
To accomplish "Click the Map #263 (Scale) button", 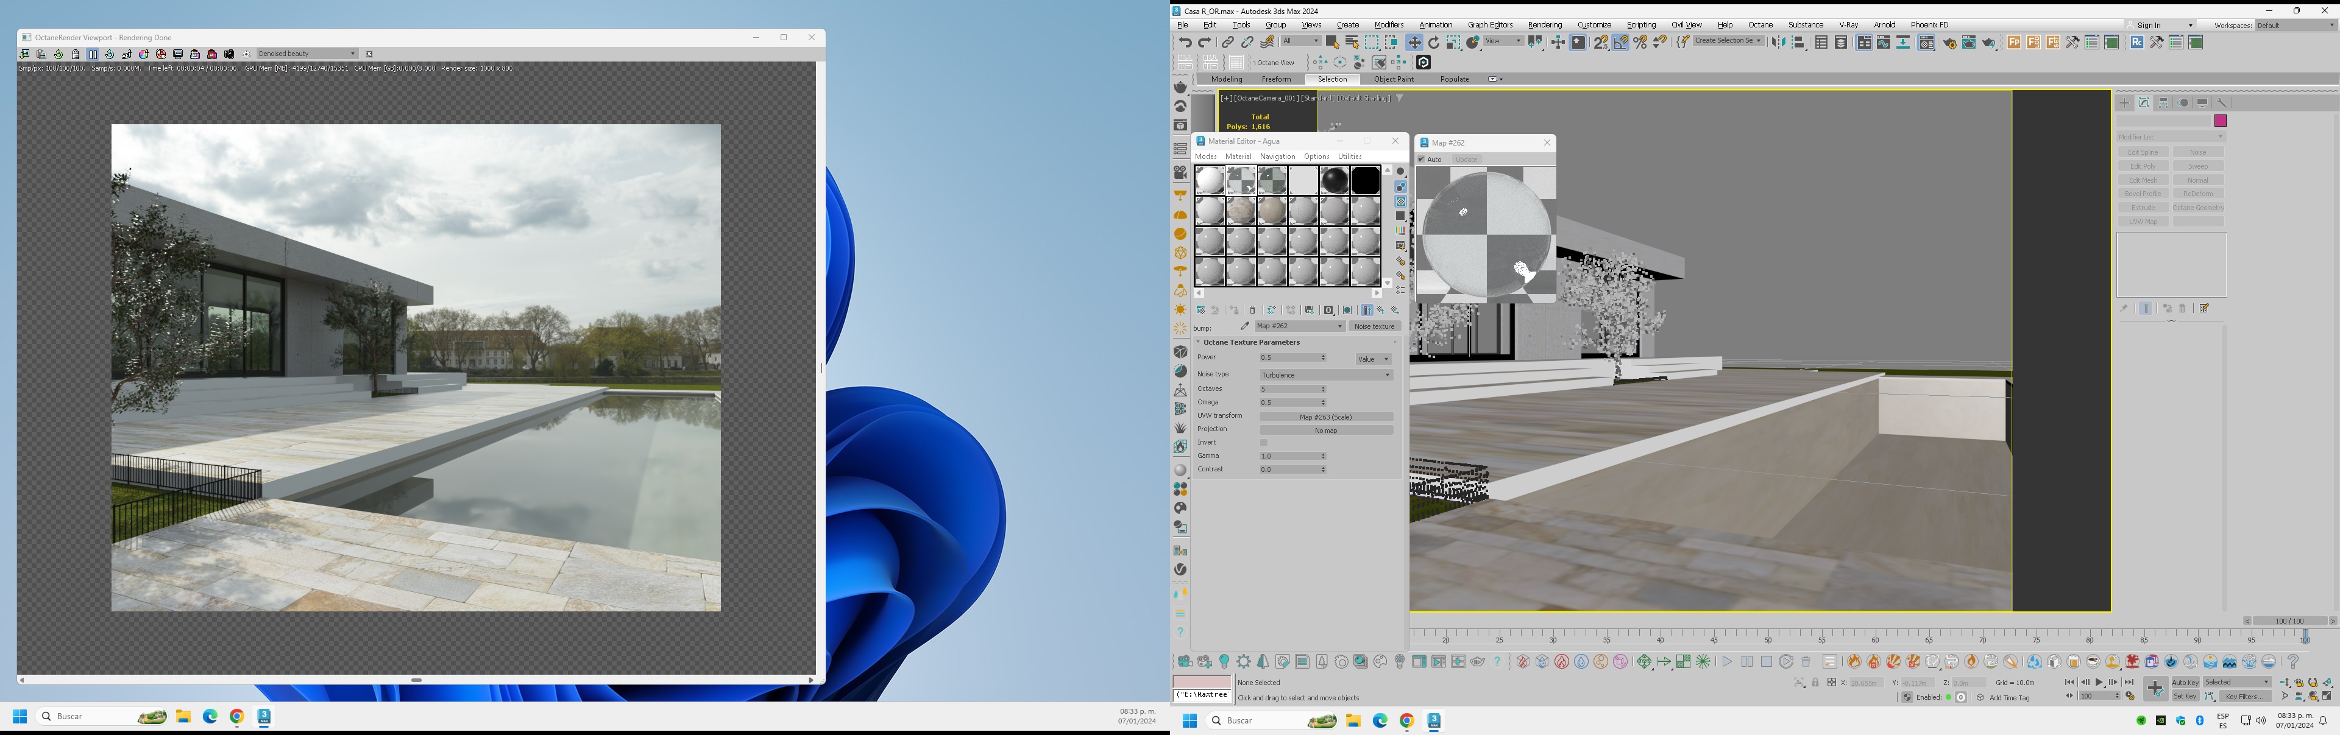I will pyautogui.click(x=1325, y=417).
